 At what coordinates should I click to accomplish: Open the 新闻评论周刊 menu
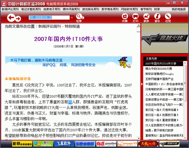tap(10, 9)
